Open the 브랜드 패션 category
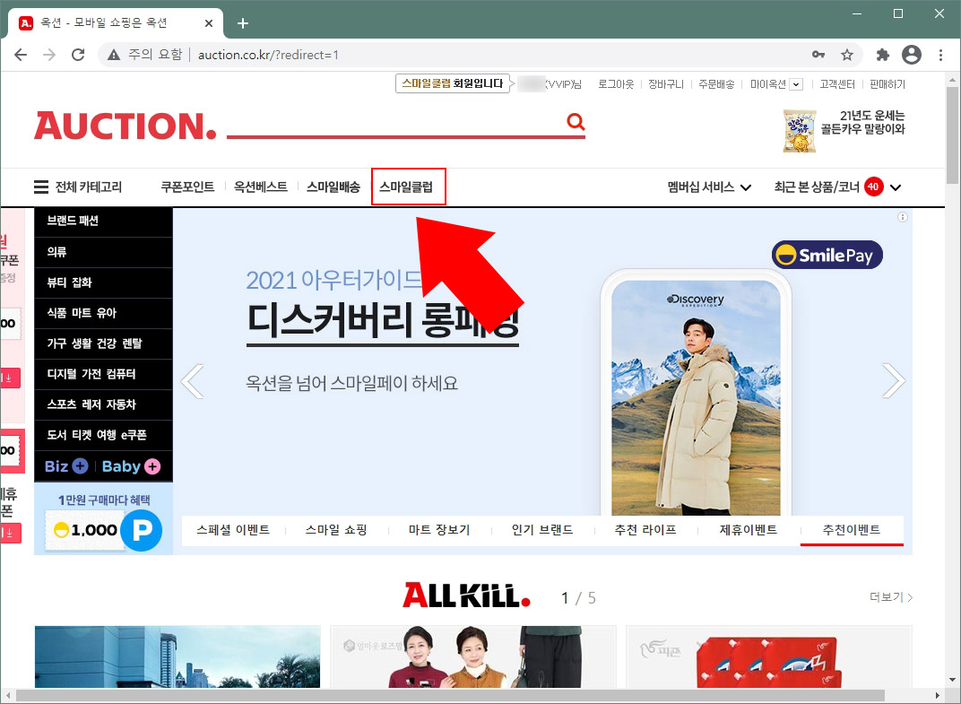This screenshot has height=704, width=961. click(x=104, y=221)
